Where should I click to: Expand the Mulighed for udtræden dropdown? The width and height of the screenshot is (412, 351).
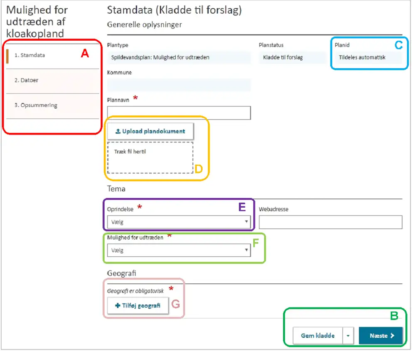pos(179,250)
